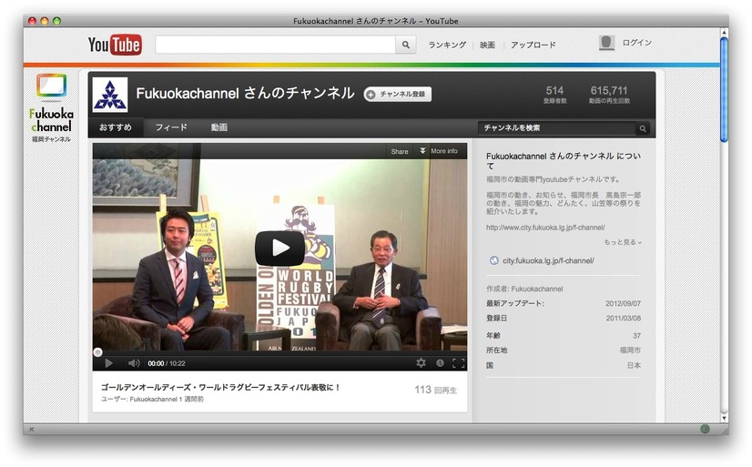Screen dimensions: 752x467
Task: Focus the チャンネルを検索 input field
Action: tap(556, 128)
